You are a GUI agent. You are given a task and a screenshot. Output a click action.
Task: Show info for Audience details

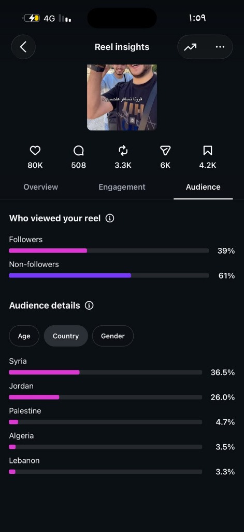tap(89, 305)
